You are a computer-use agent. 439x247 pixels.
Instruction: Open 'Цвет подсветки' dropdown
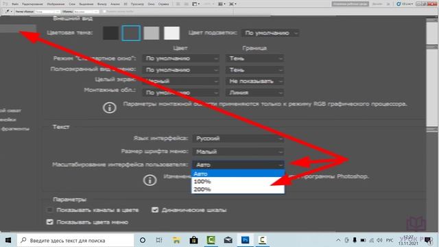point(270,33)
